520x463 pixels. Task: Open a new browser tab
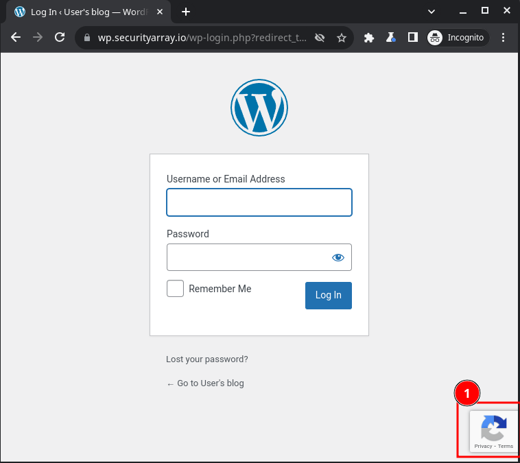tap(185, 12)
